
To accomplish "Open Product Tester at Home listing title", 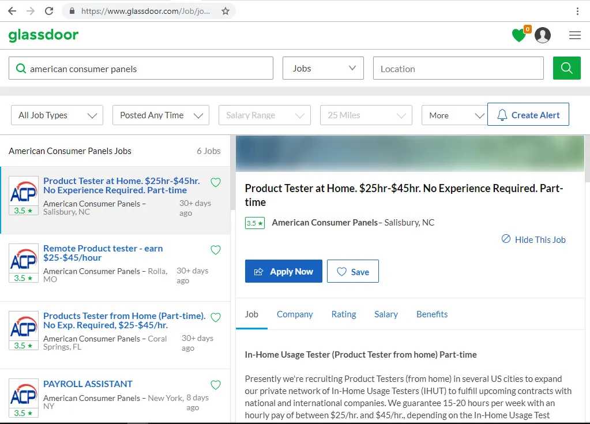I will [122, 186].
